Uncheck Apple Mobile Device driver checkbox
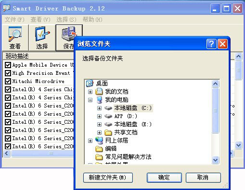 point(8,65)
